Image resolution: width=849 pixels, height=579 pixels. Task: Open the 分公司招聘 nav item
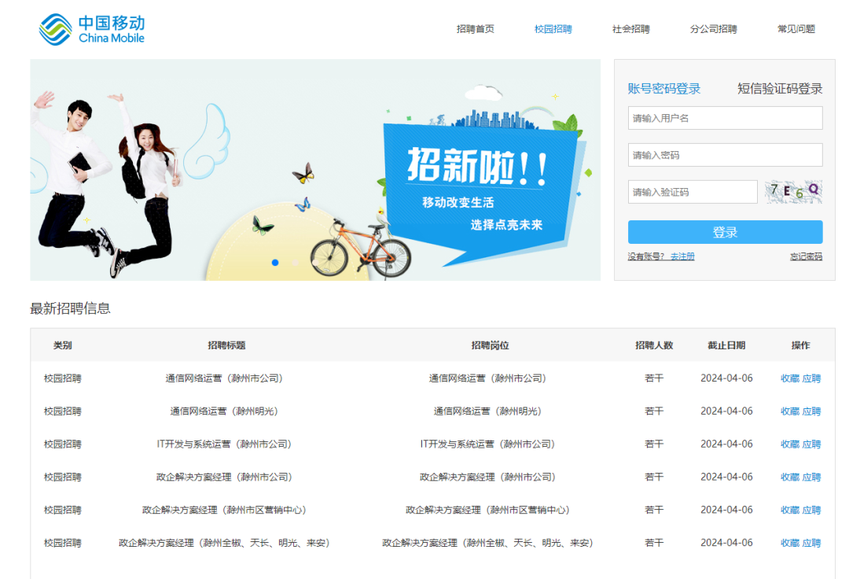[713, 29]
